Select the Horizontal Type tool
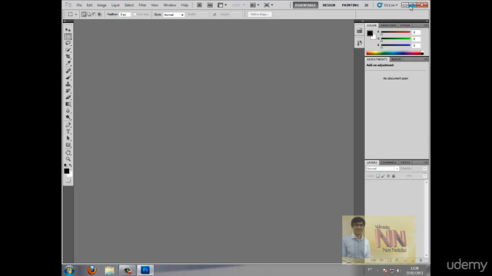 click(x=68, y=131)
